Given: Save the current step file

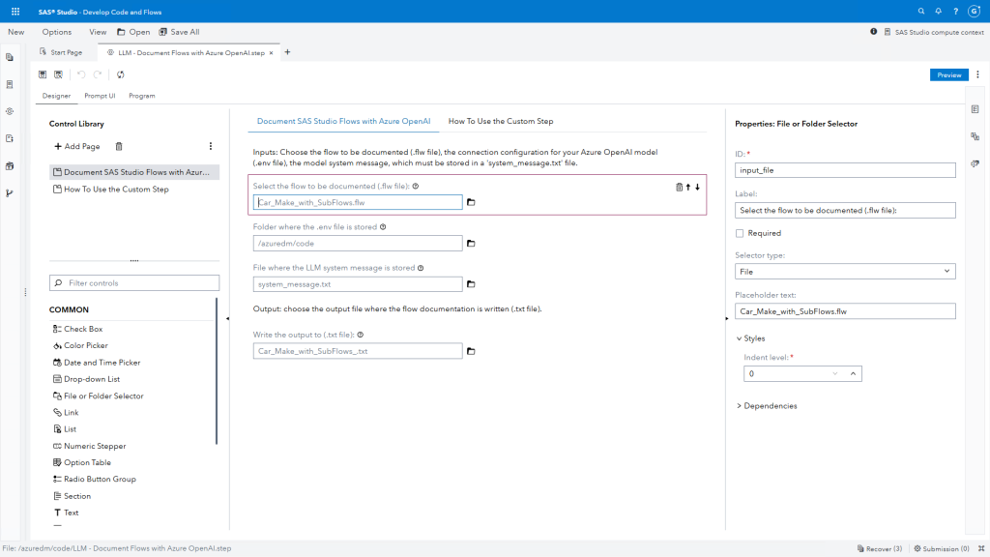Looking at the screenshot, I should (x=41, y=73).
